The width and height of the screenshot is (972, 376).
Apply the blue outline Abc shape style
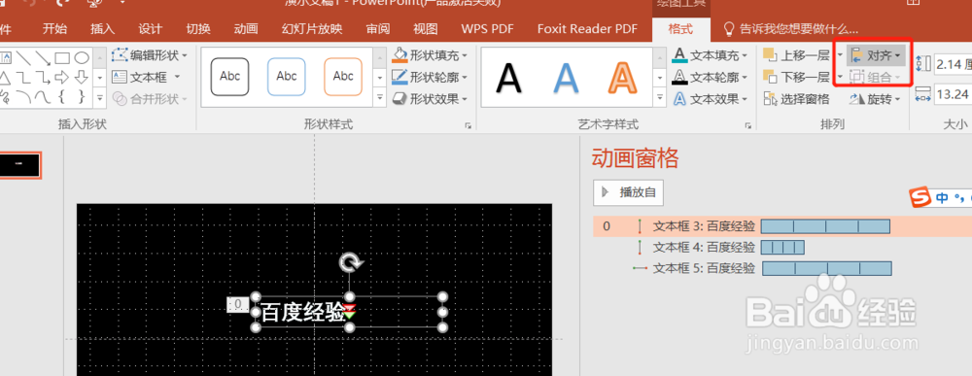point(287,76)
